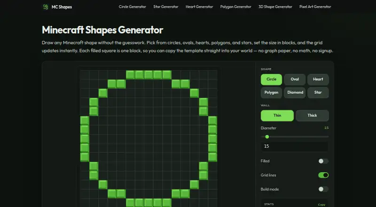The height and width of the screenshot is (207, 376).
Task: Turn off the Grid lines toggle
Action: (x=323, y=175)
